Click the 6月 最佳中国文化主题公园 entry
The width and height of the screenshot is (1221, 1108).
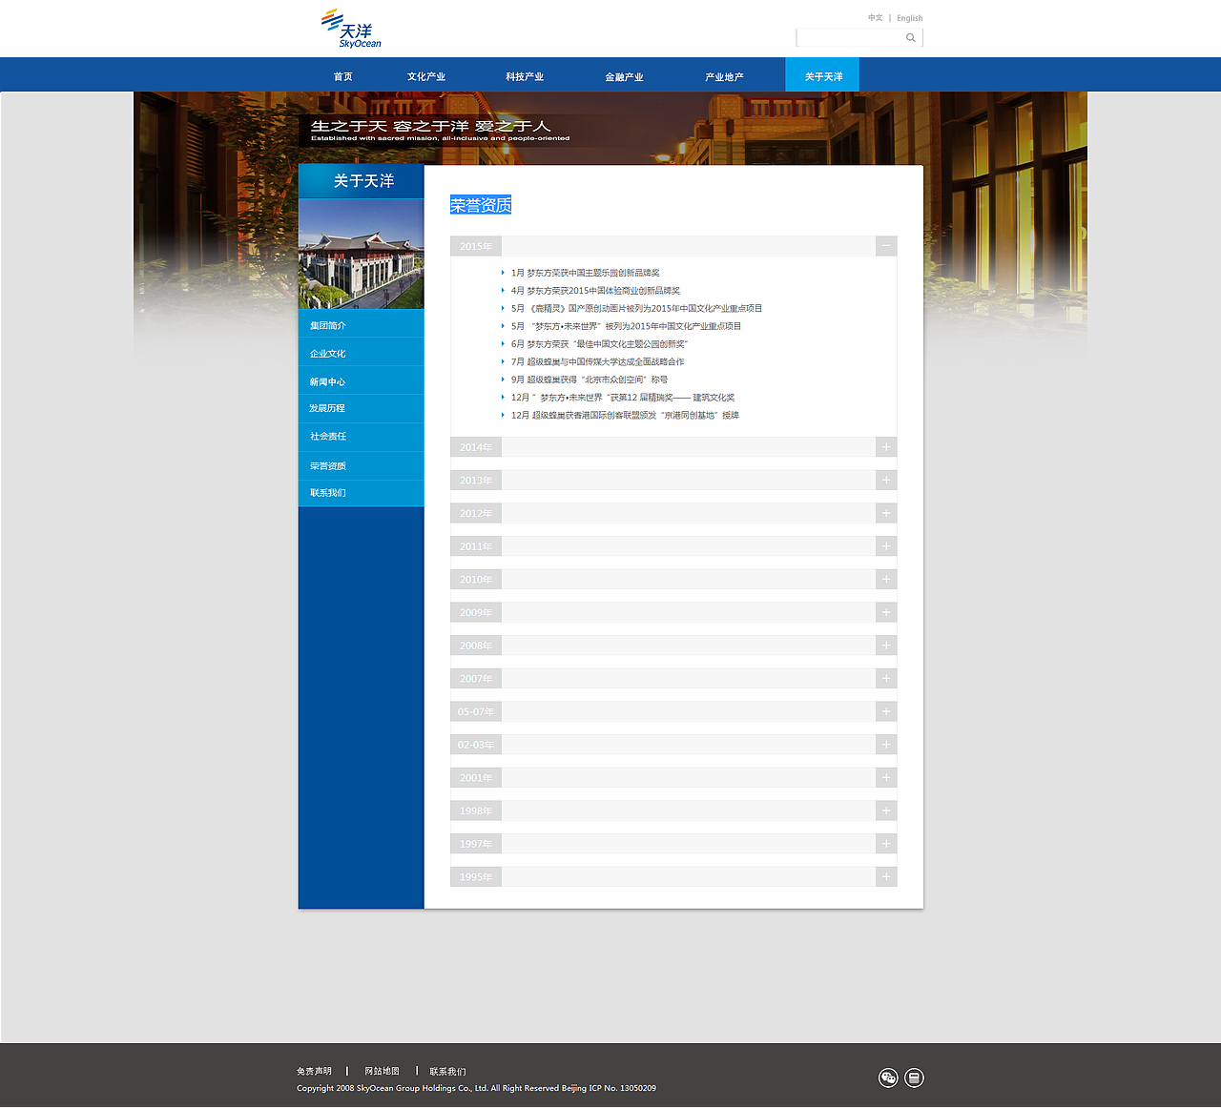click(599, 344)
